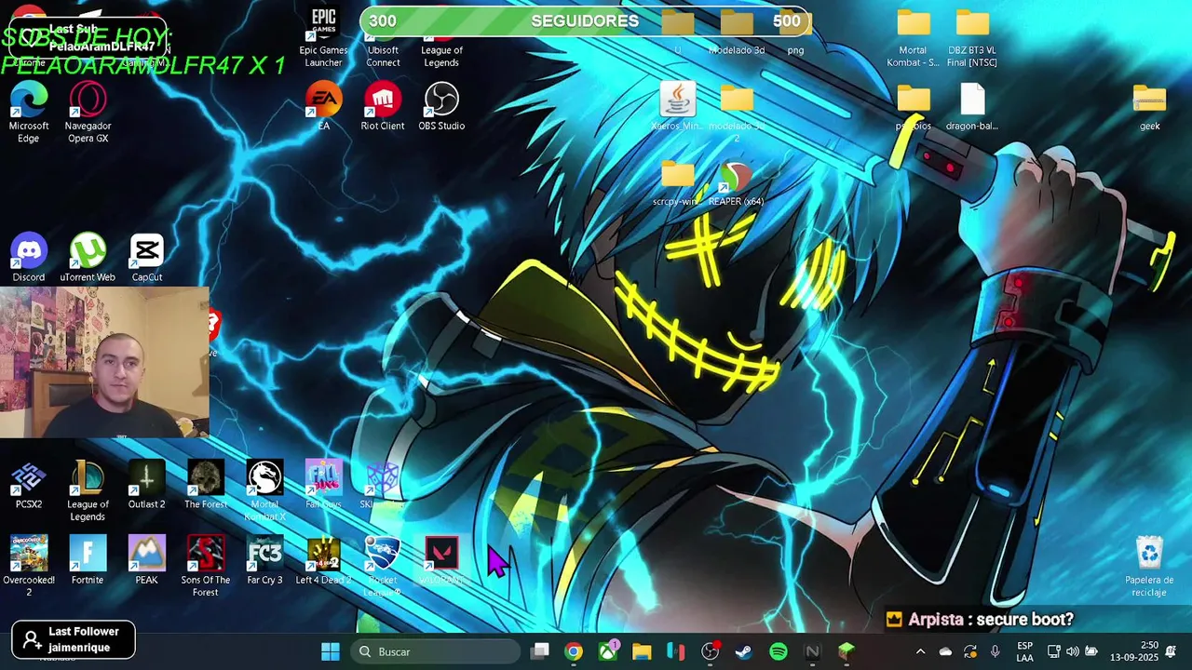
Task: Click the microphone tray icon
Action: [x=996, y=651]
